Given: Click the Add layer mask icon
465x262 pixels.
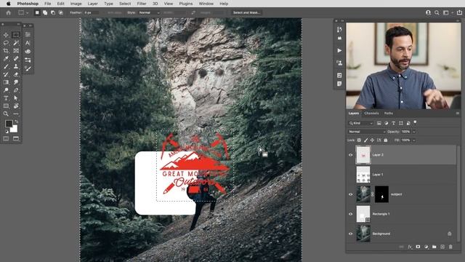Looking at the screenshot, I should 418,247.
